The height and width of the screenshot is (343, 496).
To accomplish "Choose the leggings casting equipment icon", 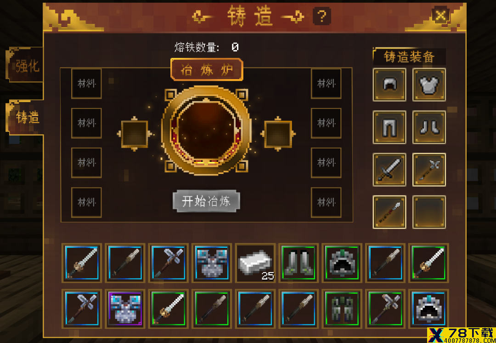I will pyautogui.click(x=389, y=127).
